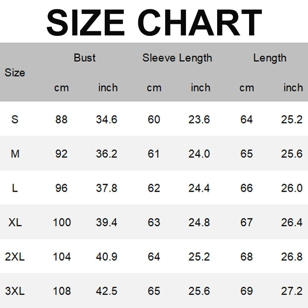This screenshot has height=308, width=308.
Task: Select sleeve length value 62 cm
Action: (154, 188)
